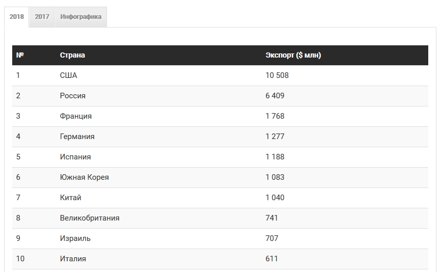Viewport: 442px width, 272px height.
Task: Select the Россия country cell
Action: click(72, 96)
